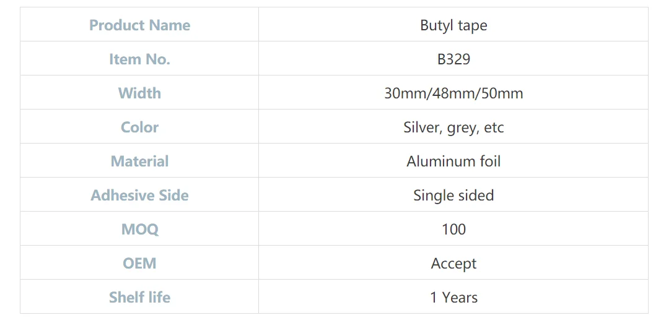Click the MOQ label cell

click(139, 230)
